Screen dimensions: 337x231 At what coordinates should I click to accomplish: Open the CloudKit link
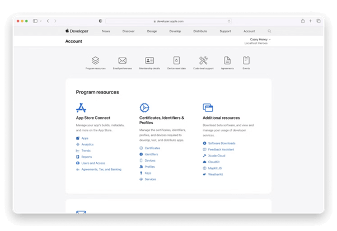click(214, 162)
